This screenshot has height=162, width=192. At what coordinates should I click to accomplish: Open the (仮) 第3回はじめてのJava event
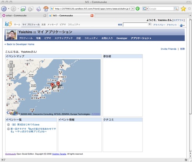[x=25, y=124]
